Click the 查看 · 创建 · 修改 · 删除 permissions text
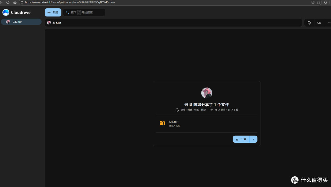The image size is (331, 187). click(x=193, y=110)
